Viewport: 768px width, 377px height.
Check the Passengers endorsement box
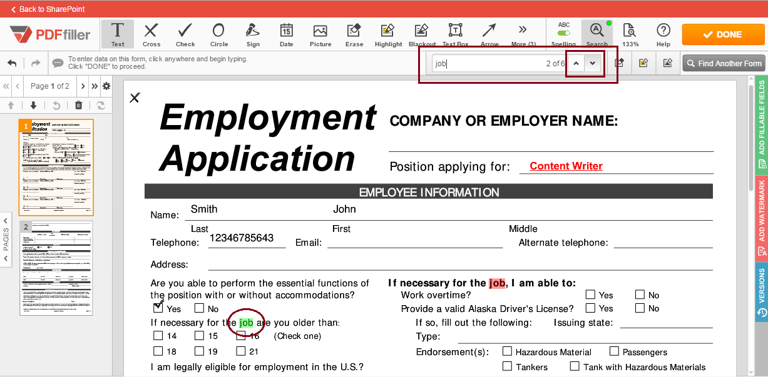614,351
